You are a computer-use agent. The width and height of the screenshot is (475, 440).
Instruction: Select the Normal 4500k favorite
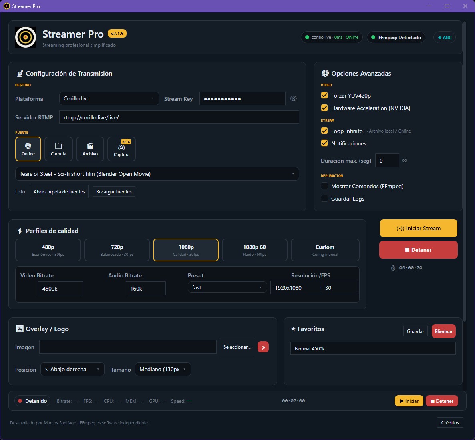[x=372, y=348]
